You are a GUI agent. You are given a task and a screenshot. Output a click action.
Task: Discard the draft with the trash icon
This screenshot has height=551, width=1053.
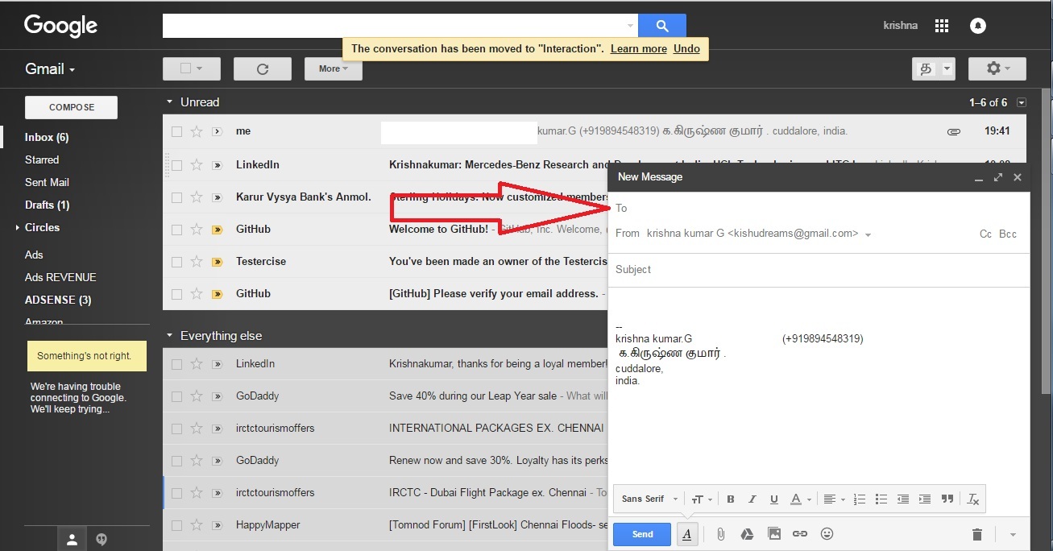pos(976,533)
